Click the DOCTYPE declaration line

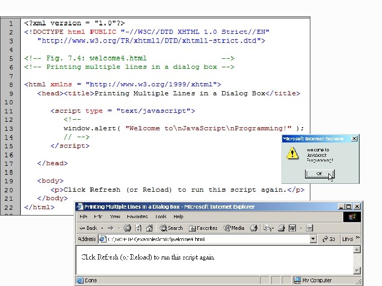[146, 32]
